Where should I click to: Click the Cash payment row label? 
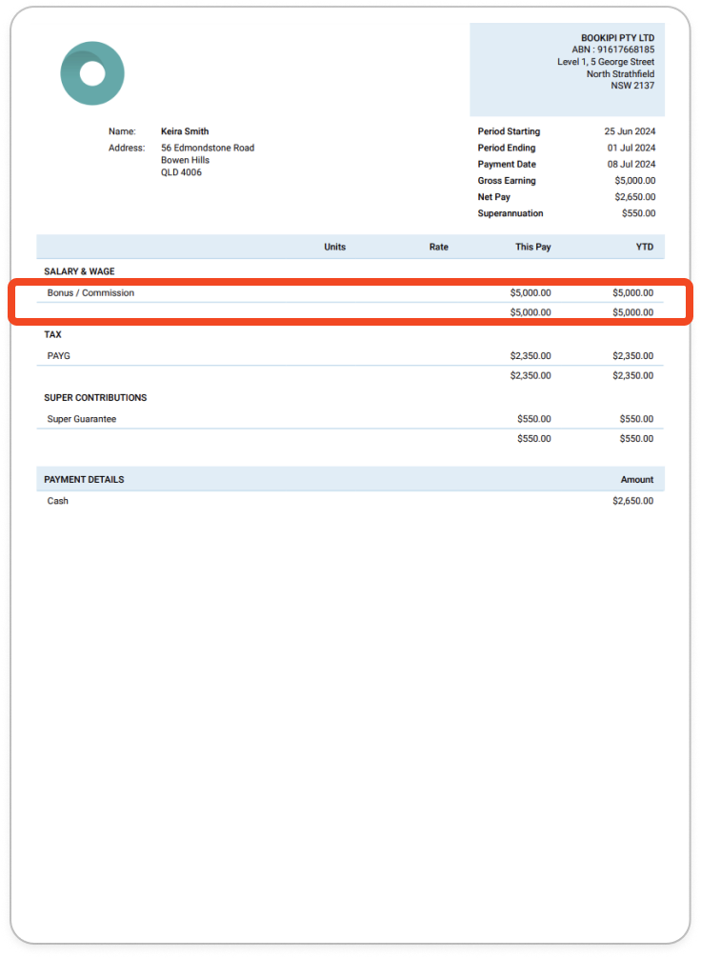click(x=57, y=501)
